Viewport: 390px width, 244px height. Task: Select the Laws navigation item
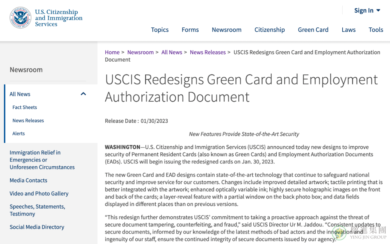click(348, 30)
